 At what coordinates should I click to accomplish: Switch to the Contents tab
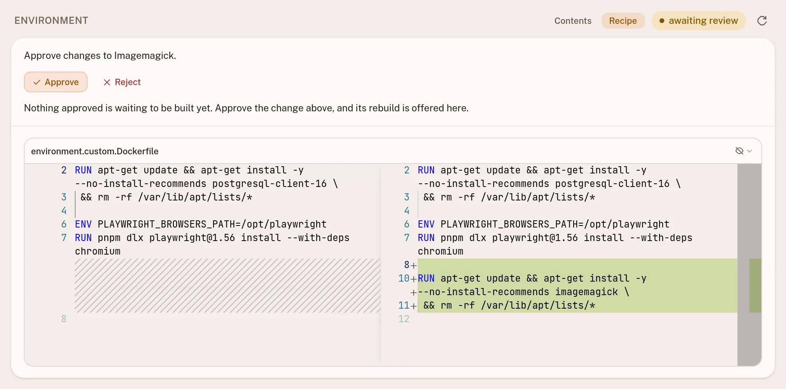573,21
